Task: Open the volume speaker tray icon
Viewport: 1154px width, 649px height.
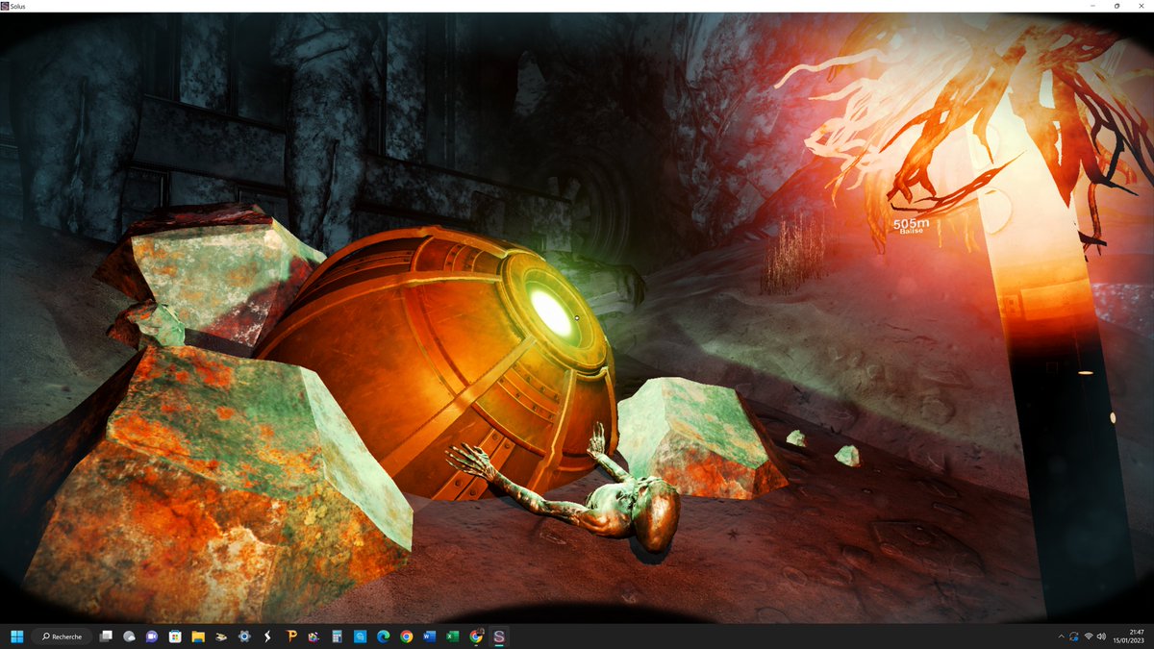Action: point(1101,637)
